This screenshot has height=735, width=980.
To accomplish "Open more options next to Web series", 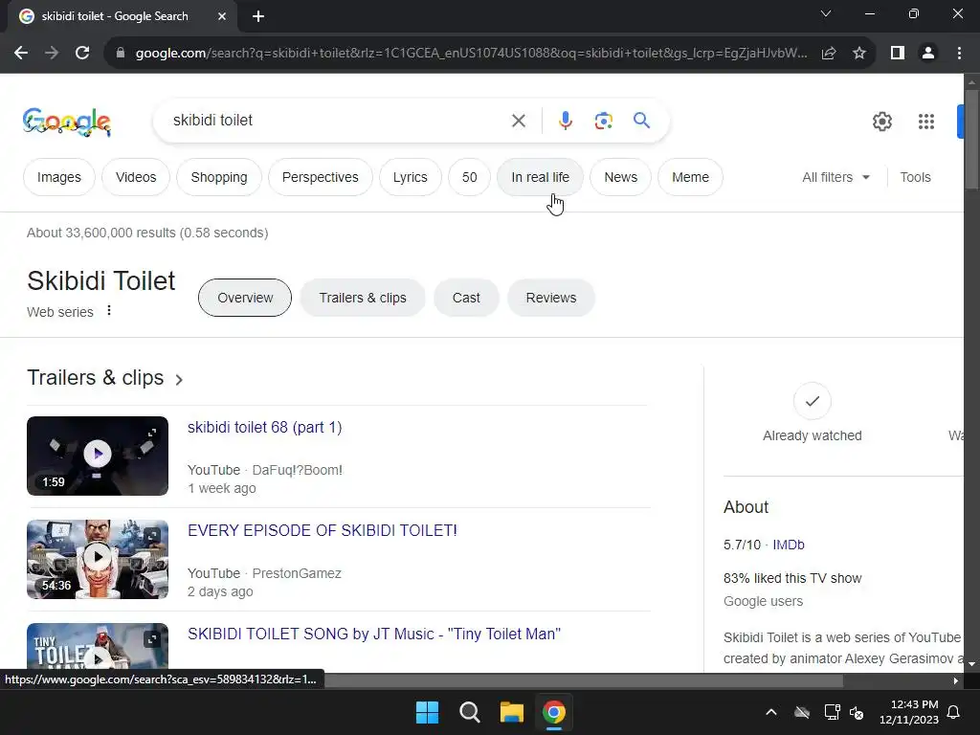I will coord(109,311).
